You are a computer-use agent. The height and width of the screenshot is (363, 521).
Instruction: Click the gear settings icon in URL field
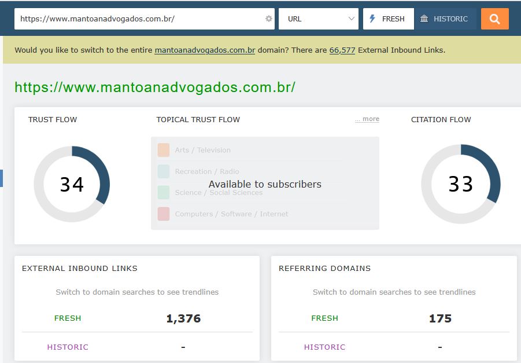[x=269, y=19]
